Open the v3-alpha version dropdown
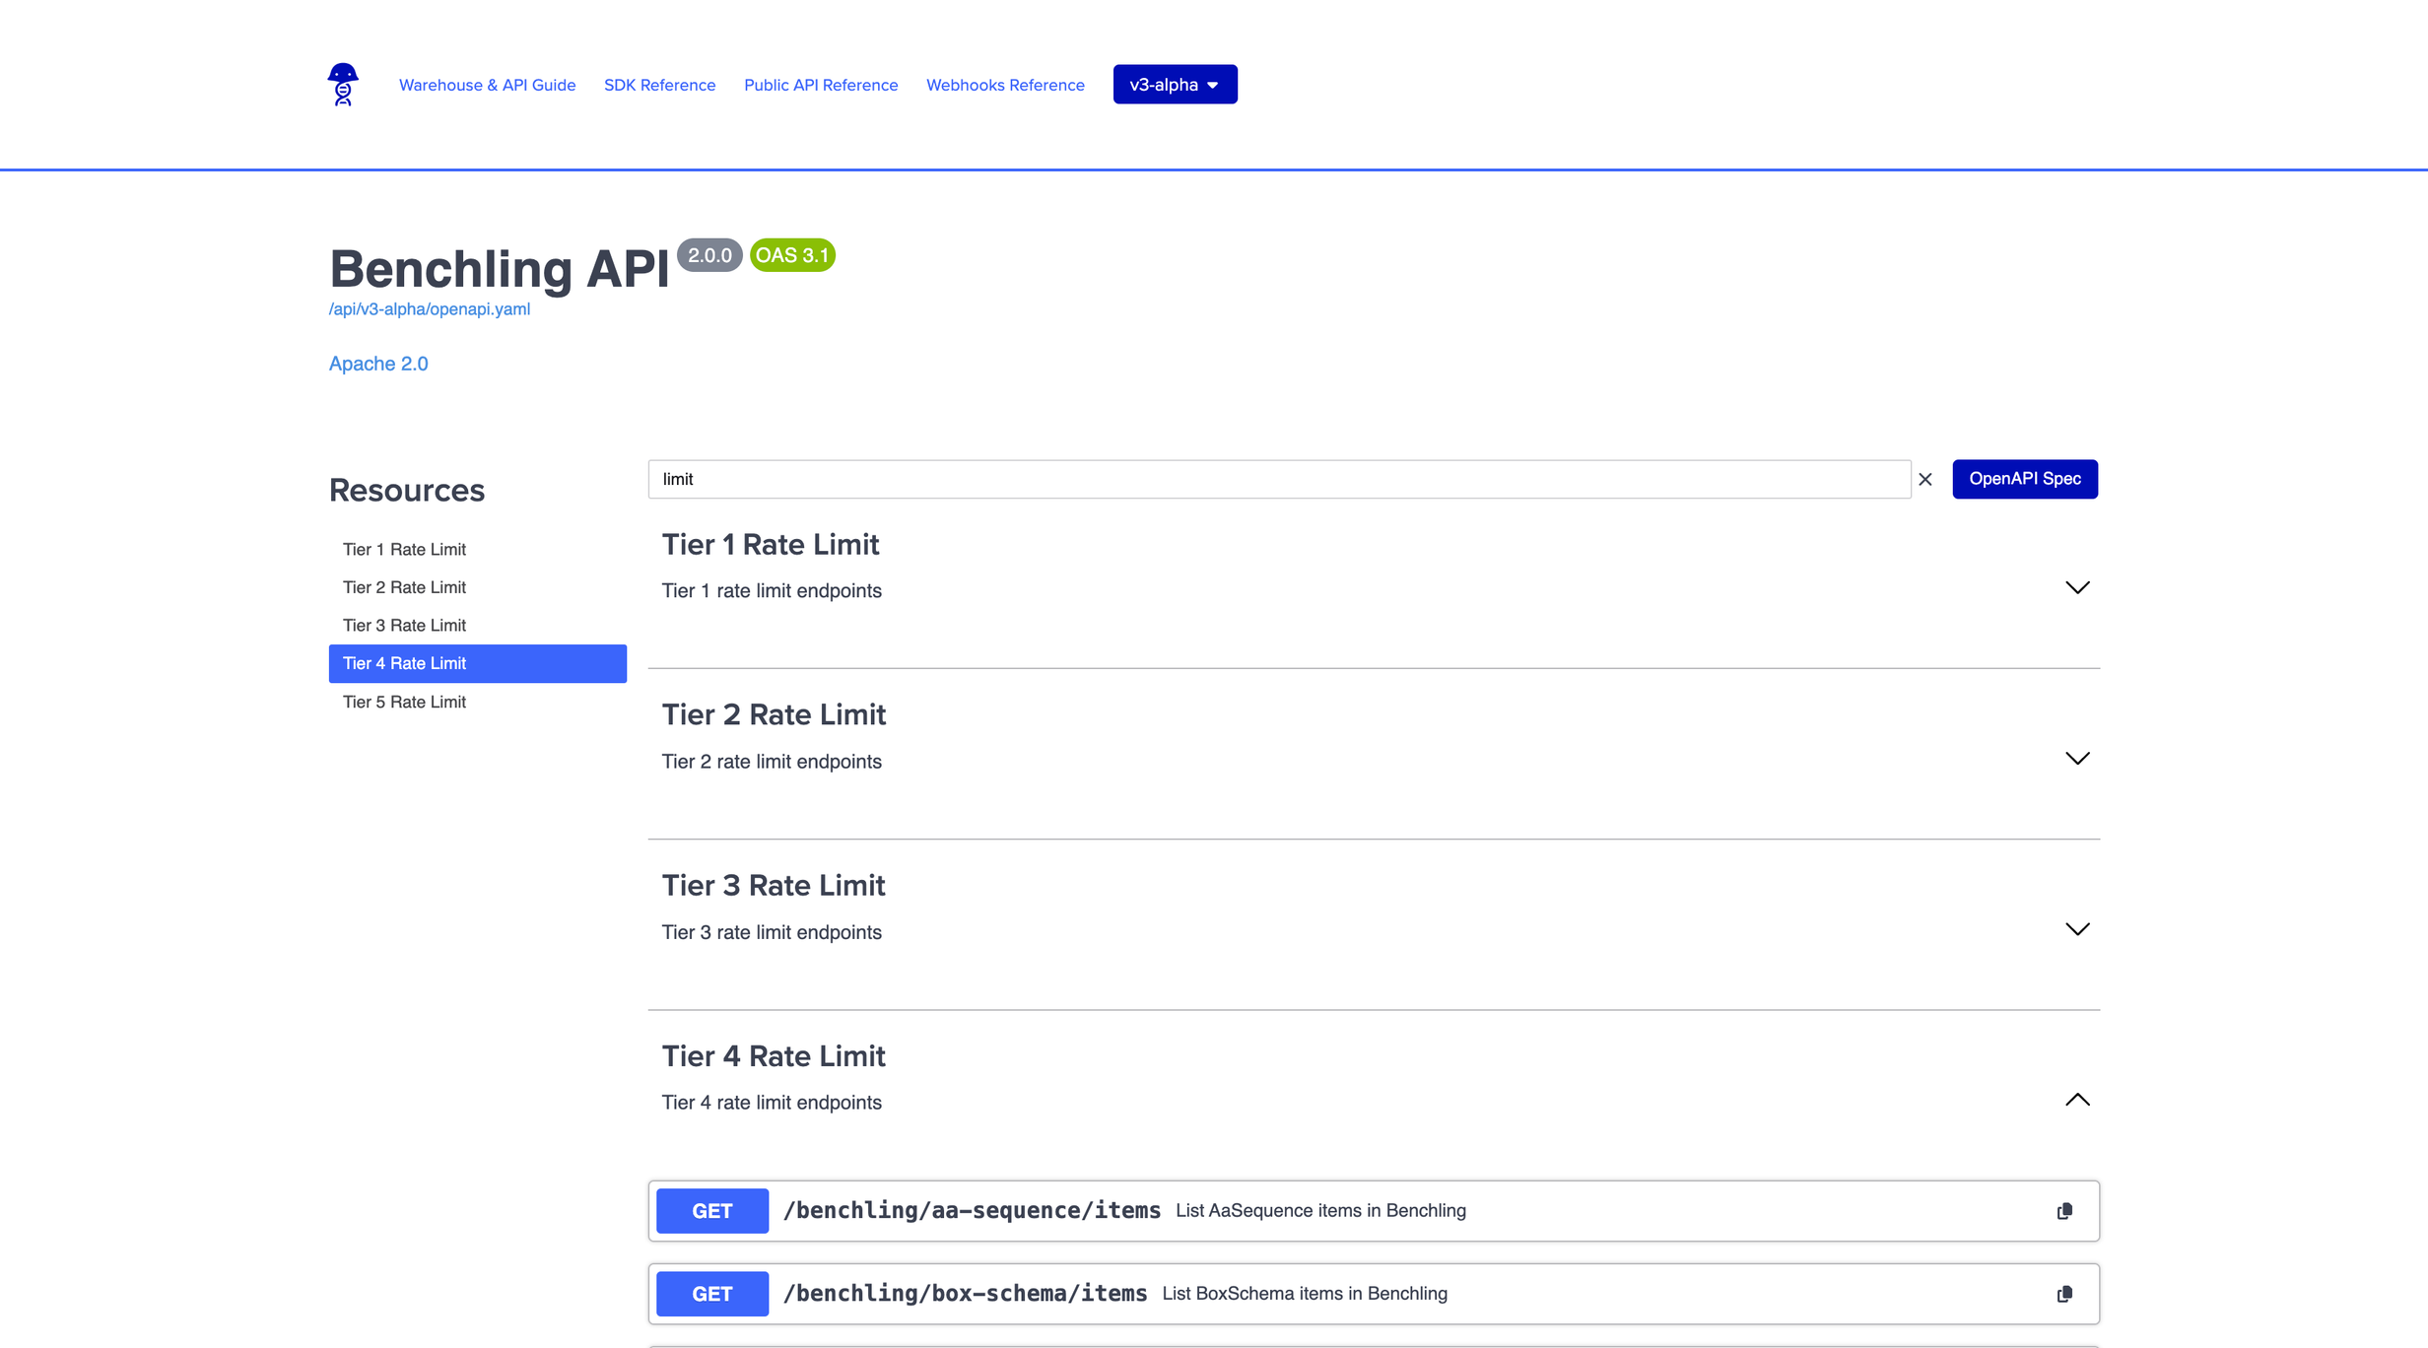 [x=1175, y=85]
